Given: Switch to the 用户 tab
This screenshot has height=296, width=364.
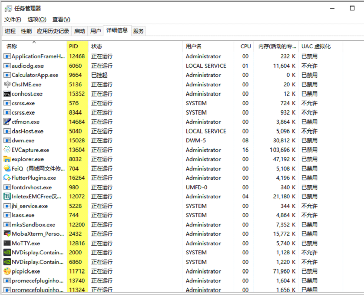Looking at the screenshot, I should tap(96, 31).
